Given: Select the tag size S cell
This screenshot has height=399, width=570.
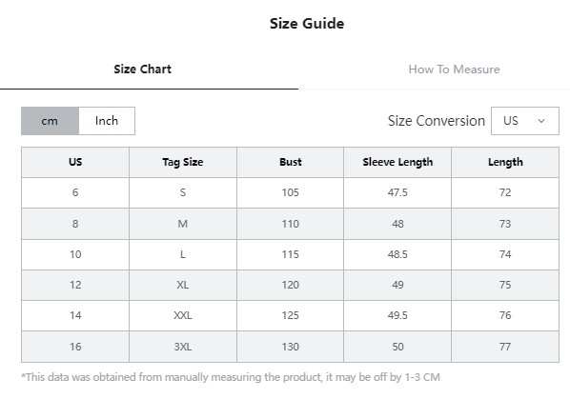Looking at the screenshot, I should click(x=183, y=192).
